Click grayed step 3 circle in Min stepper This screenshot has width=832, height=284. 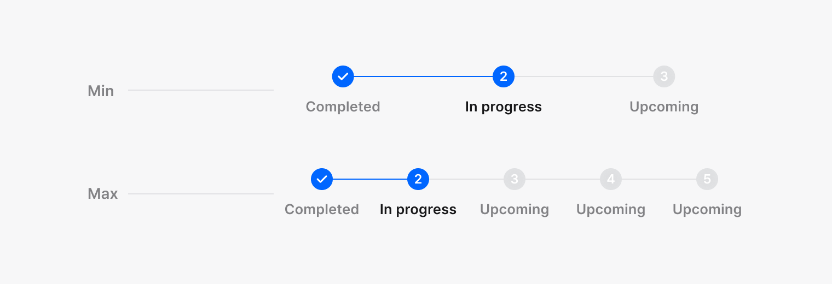click(664, 76)
